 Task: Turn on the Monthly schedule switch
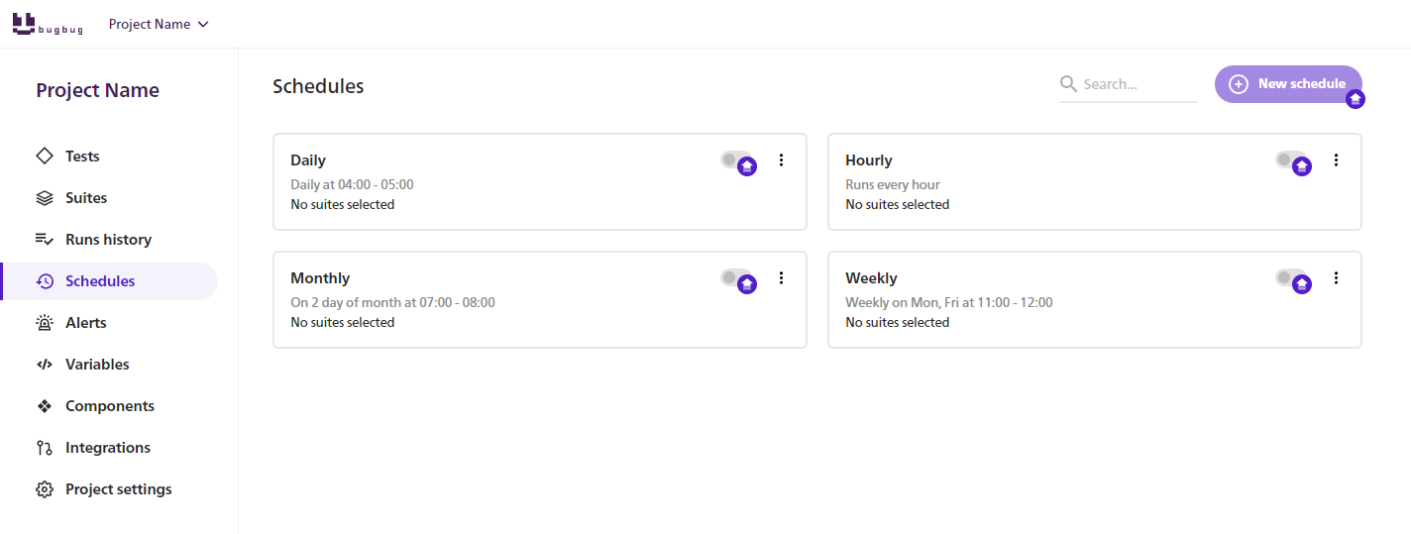[x=734, y=277]
